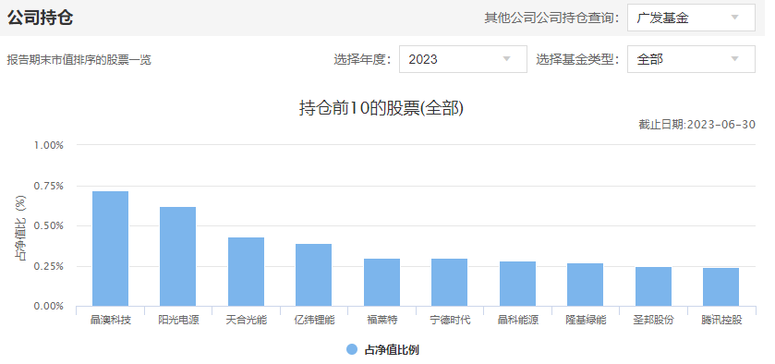
Task: Open the 广发基金 company dropdown
Action: point(691,18)
